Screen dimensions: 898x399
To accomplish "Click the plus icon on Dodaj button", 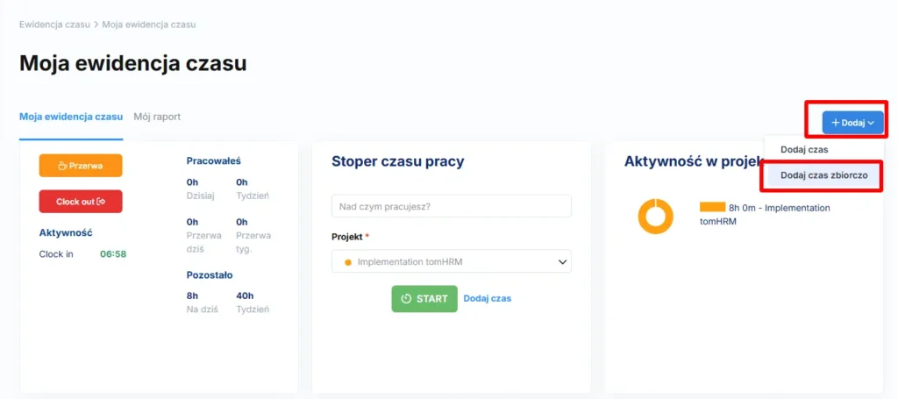I will (836, 123).
